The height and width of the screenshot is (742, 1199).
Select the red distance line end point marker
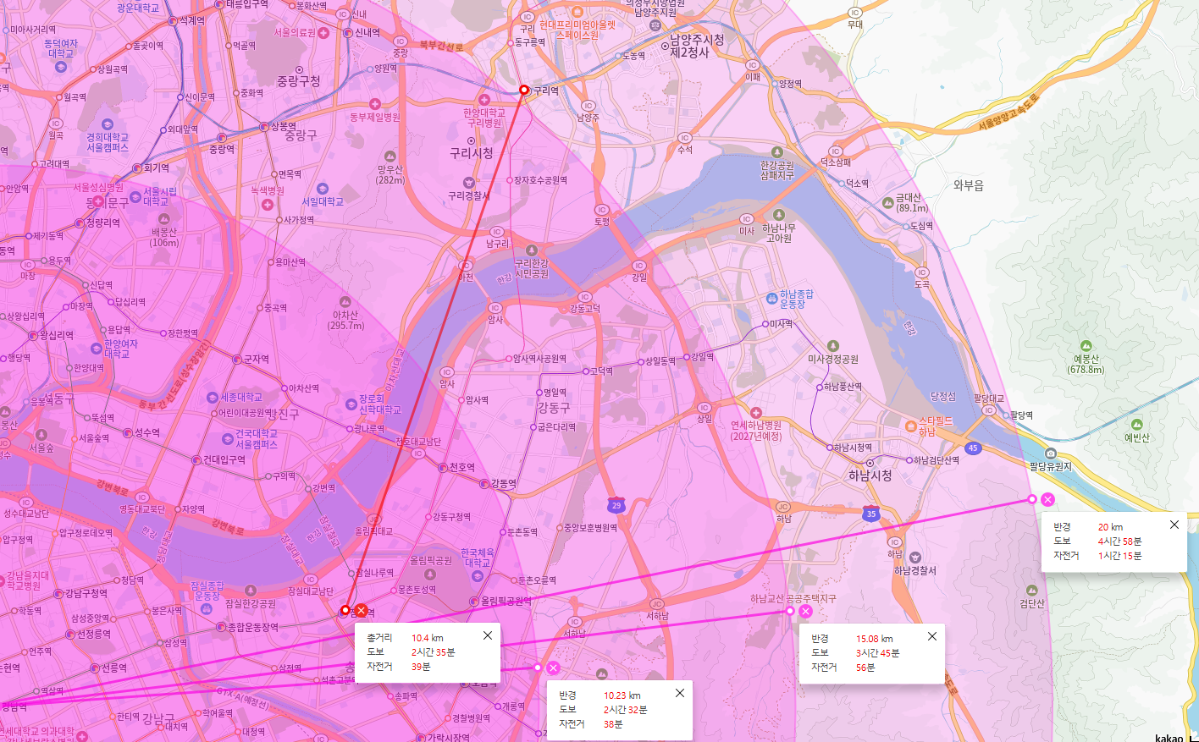click(345, 610)
